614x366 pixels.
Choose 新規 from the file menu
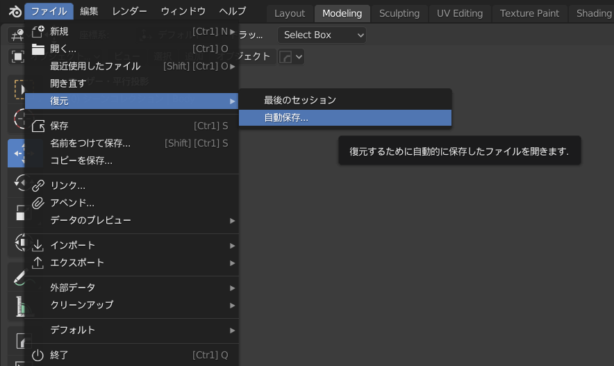coord(131,31)
